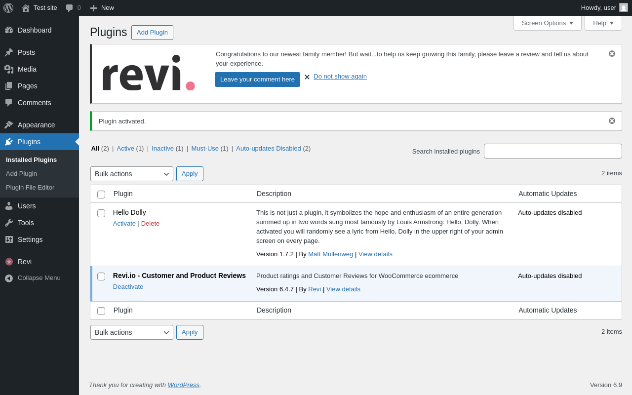This screenshot has height=395, width=632.
Task: Focus the Search installed plugins field
Action: tap(553, 151)
